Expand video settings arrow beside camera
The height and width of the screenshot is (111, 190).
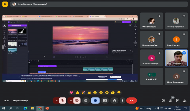pos(71,100)
